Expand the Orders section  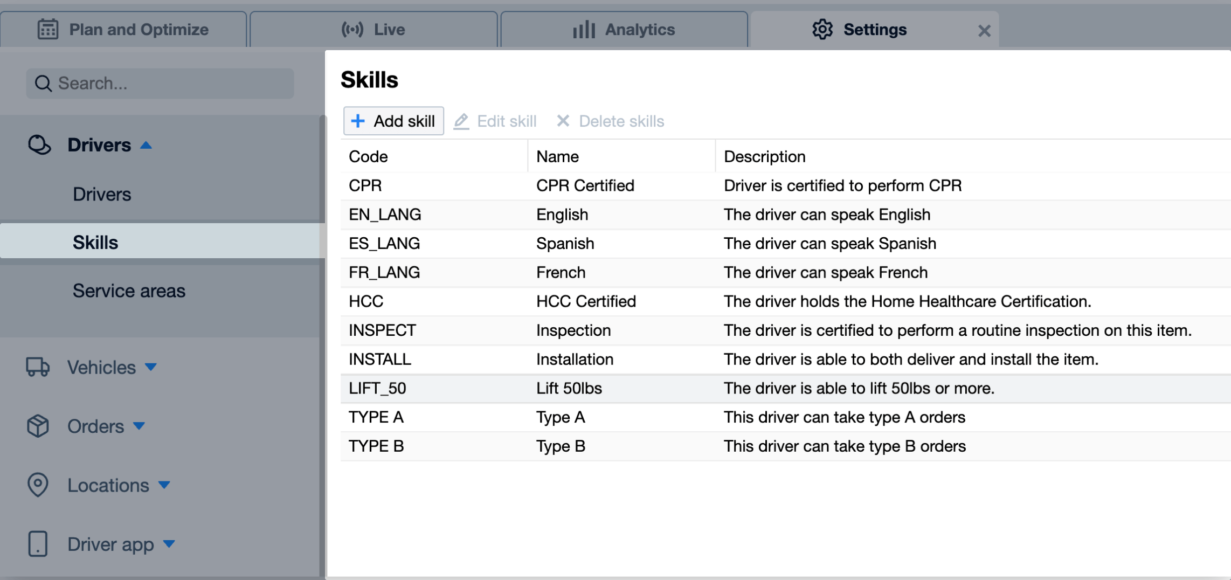point(139,426)
